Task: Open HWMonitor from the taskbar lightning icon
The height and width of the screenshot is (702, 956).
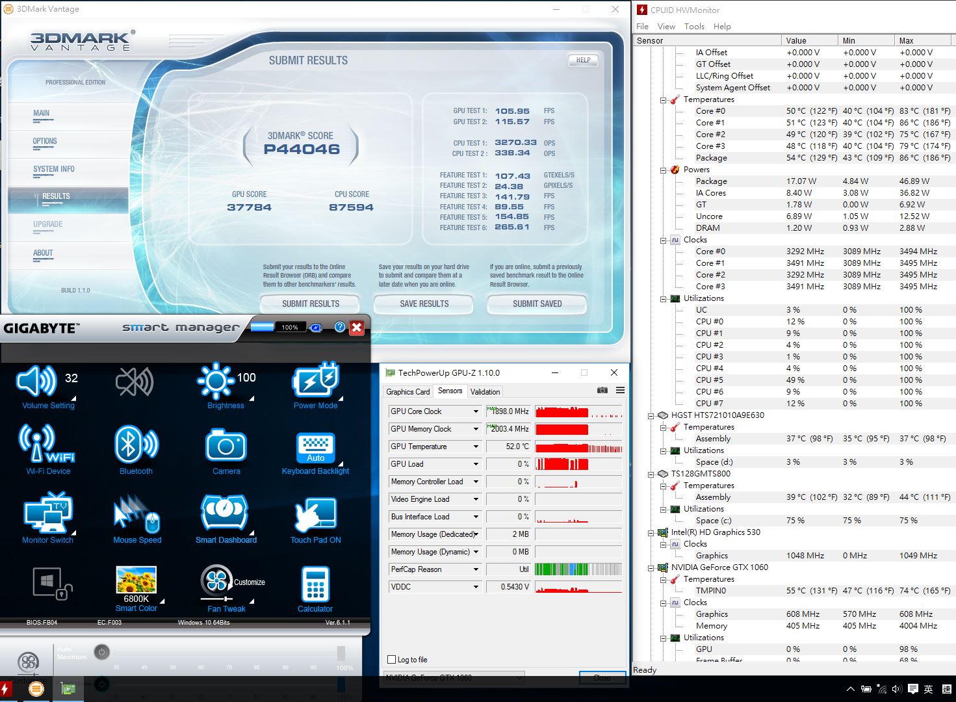Action: [x=5, y=689]
